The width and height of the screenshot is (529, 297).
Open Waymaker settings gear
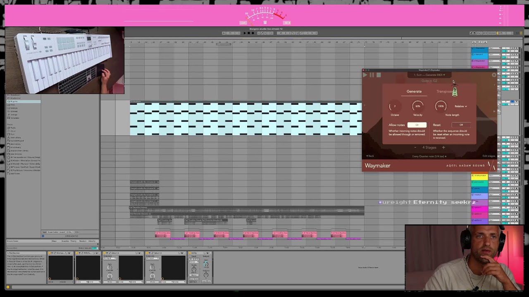coord(494,75)
